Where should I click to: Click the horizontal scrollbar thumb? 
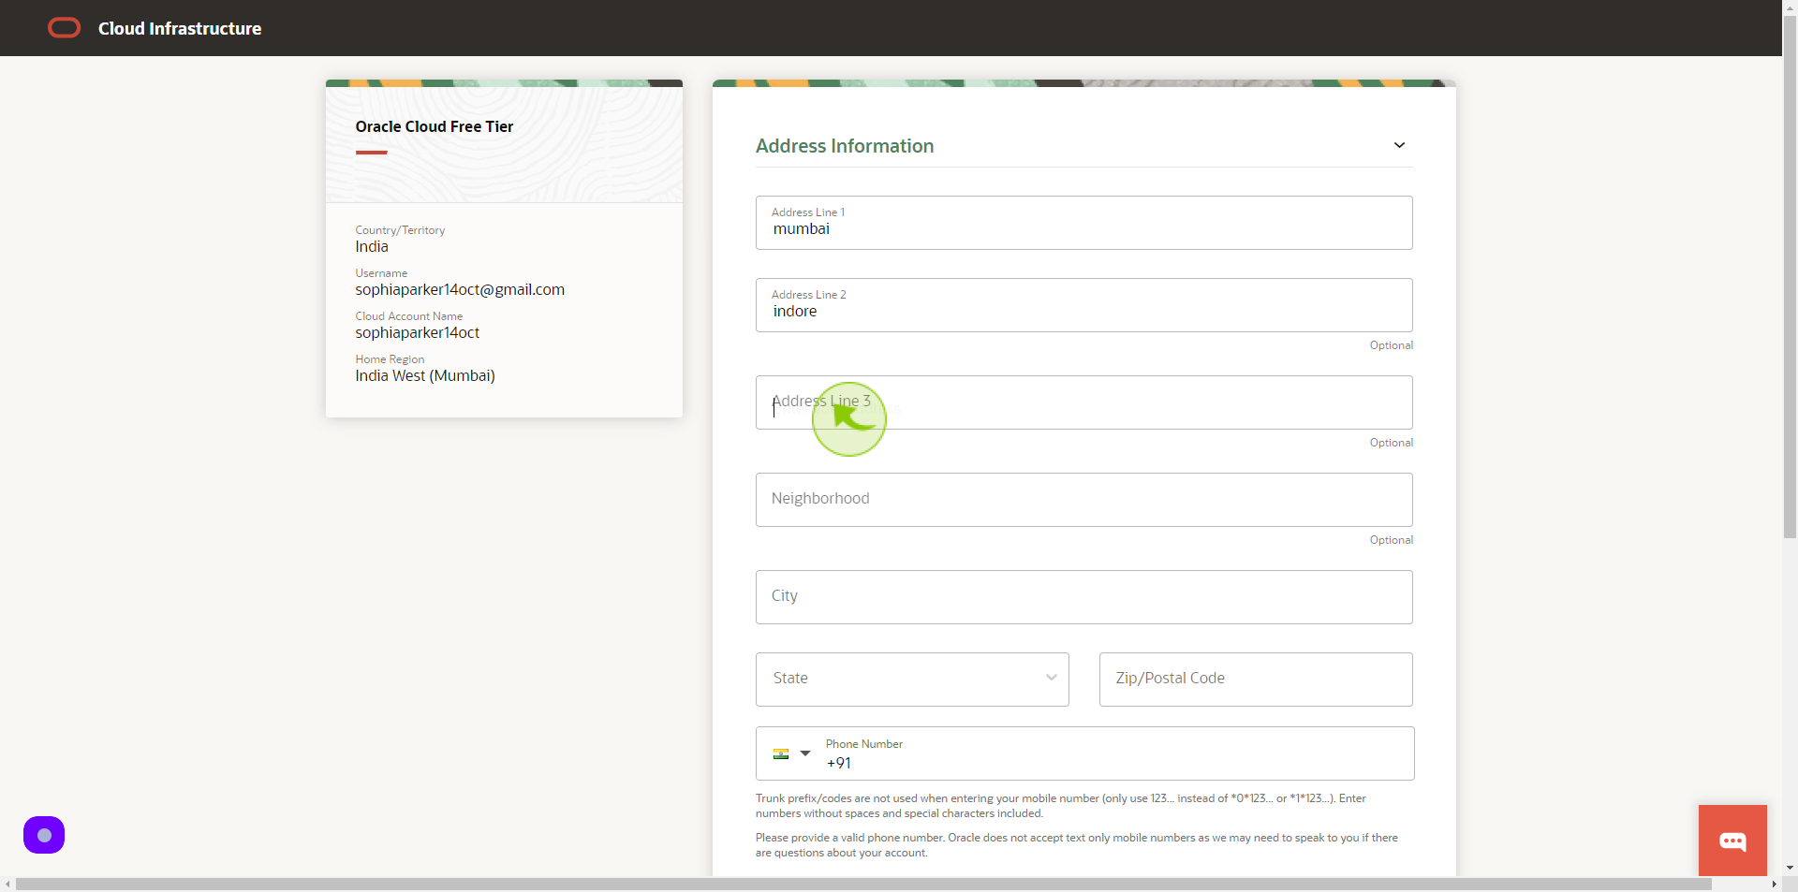(863, 885)
